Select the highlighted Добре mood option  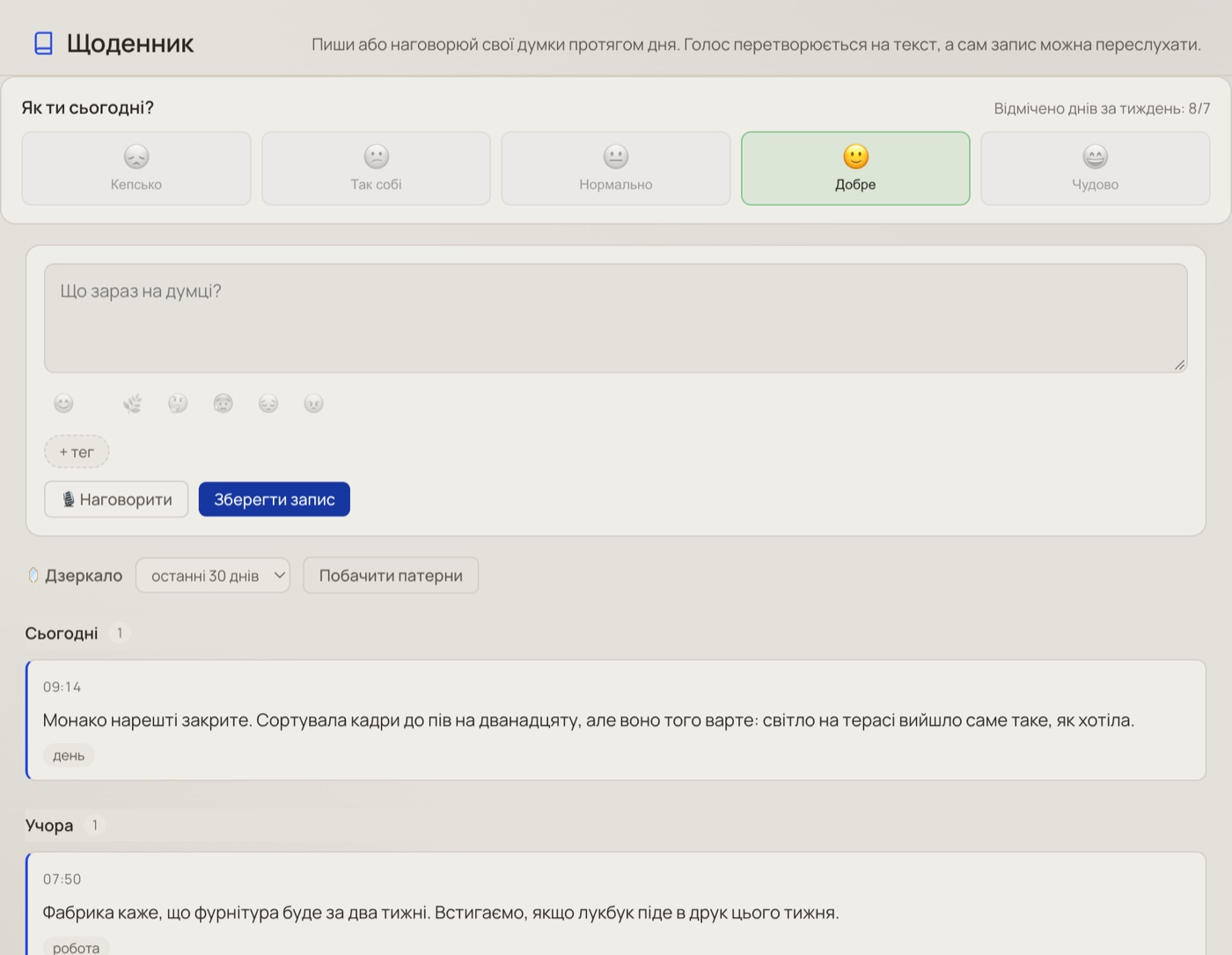coord(855,168)
